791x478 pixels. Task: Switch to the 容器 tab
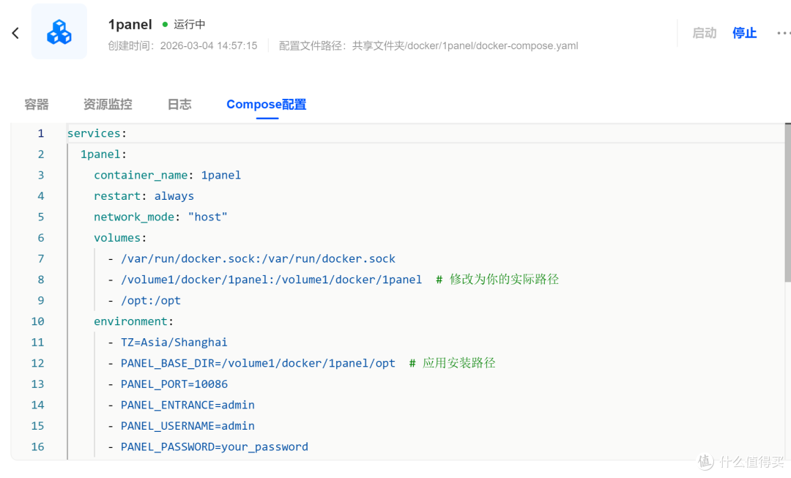pos(37,105)
